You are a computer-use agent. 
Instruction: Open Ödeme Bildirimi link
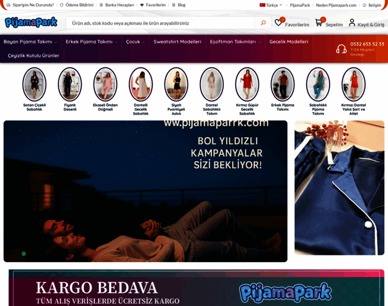80,5
